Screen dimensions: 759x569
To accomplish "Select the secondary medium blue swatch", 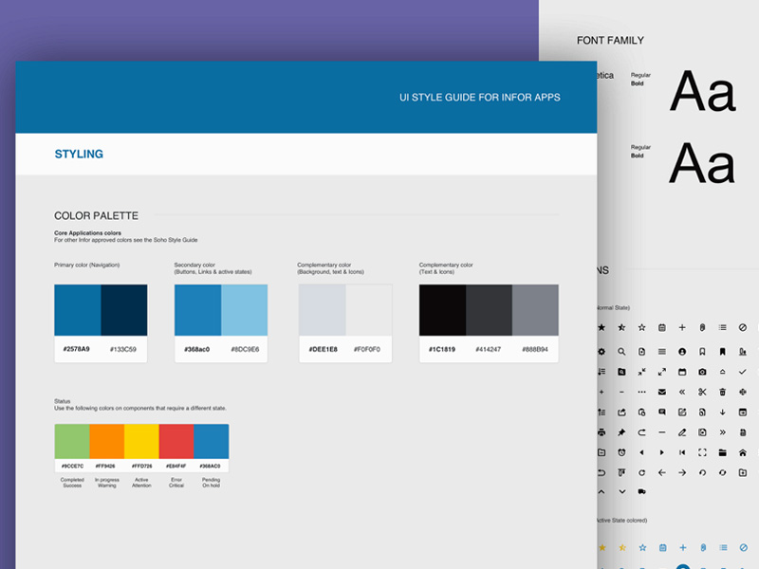I will pos(198,310).
